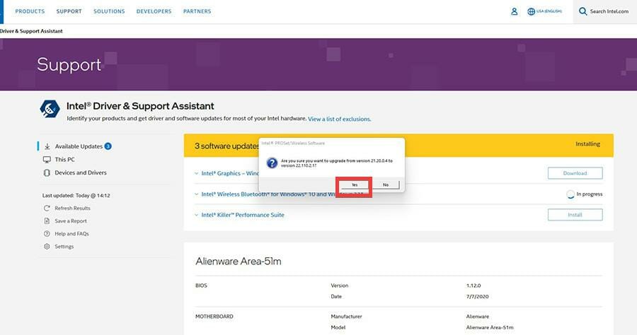Click USA (ENGLISH) language label
This screenshot has width=637, height=335.
click(x=549, y=11)
